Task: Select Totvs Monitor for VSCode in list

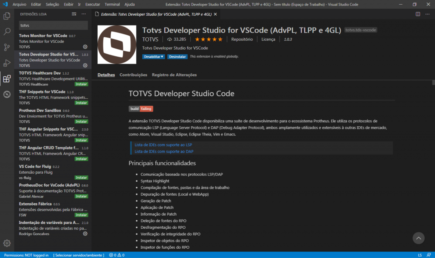Action: 53,41
